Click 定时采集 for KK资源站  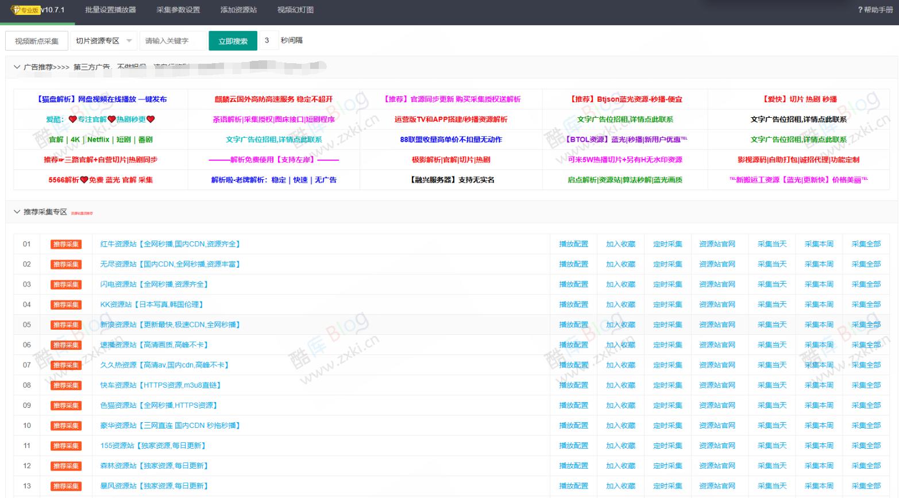coord(668,304)
